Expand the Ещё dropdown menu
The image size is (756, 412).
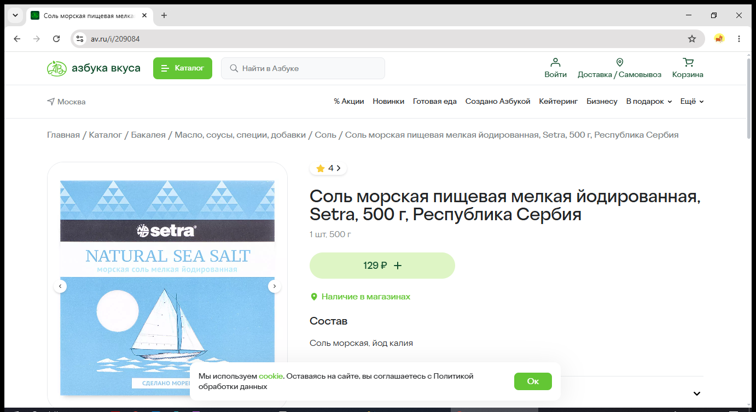pyautogui.click(x=692, y=102)
